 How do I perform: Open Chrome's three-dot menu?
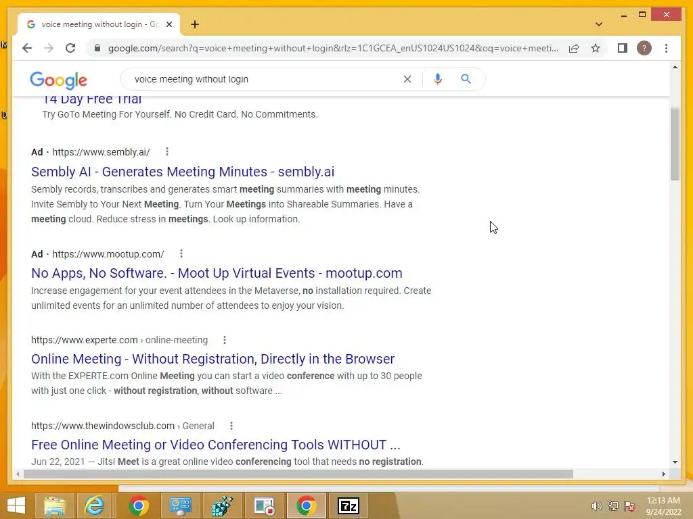click(x=666, y=48)
